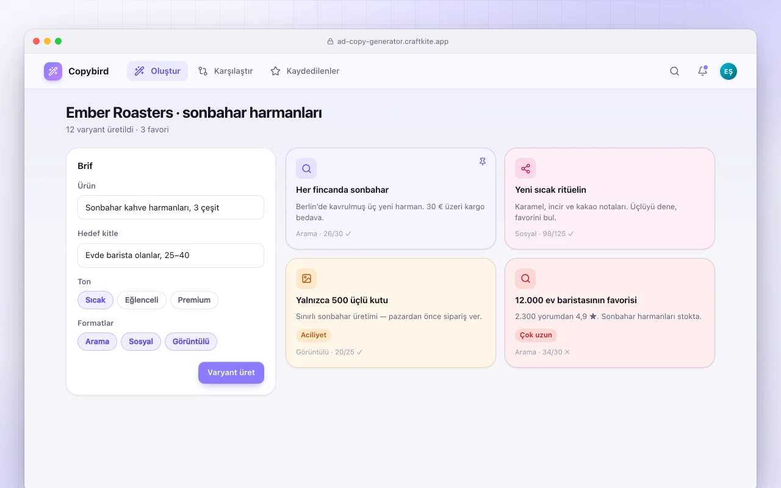Click the Copybird logo icon

[x=53, y=71]
